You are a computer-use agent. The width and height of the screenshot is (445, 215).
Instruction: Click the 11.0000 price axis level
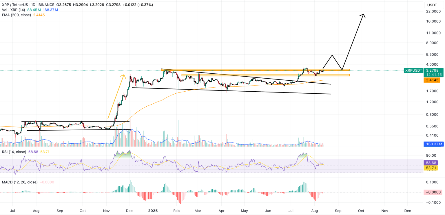coord(433,33)
